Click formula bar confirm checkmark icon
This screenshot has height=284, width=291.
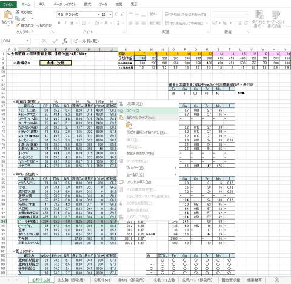coord(55,41)
